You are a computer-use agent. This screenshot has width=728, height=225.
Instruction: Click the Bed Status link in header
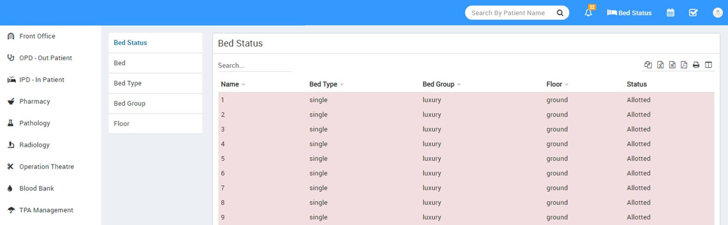(629, 13)
